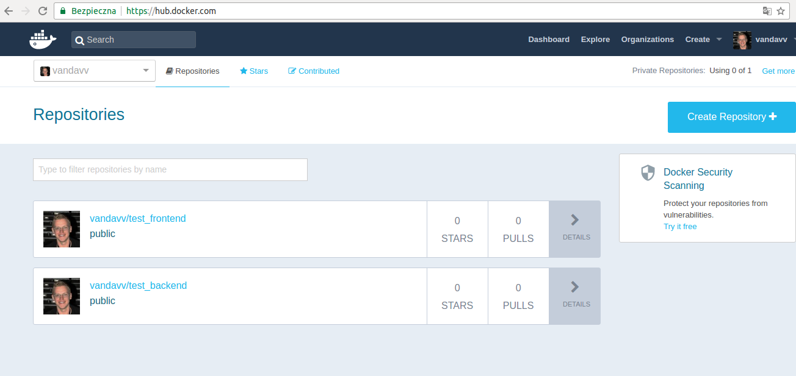
Task: Focus the filter repositories by name field
Action: [x=170, y=169]
